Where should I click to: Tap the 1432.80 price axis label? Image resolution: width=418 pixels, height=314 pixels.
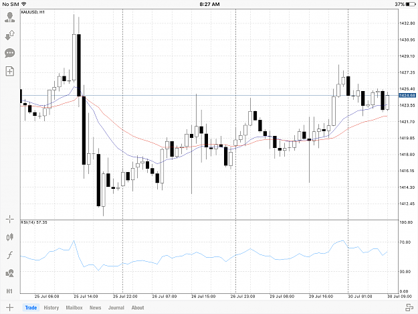pyautogui.click(x=407, y=23)
